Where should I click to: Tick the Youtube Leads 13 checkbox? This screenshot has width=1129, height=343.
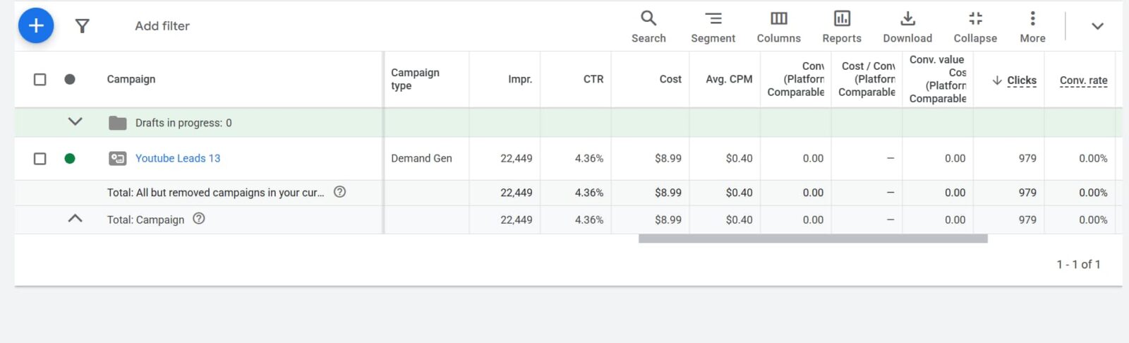(x=40, y=158)
